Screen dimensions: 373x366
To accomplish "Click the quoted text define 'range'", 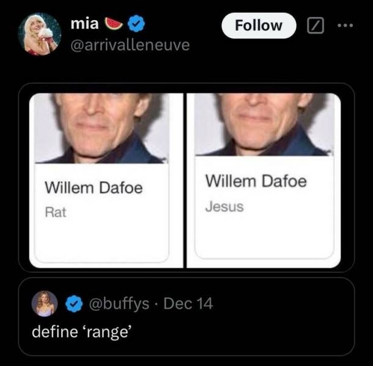I will pos(82,332).
